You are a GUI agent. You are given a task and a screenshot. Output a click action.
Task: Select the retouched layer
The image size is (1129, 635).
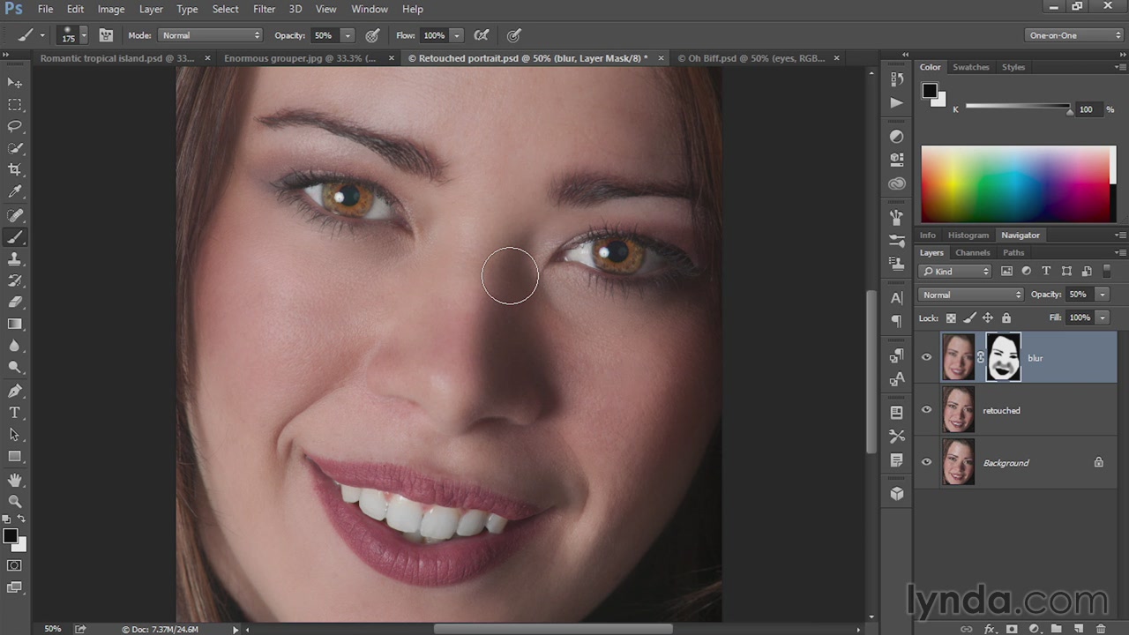pyautogui.click(x=1015, y=410)
